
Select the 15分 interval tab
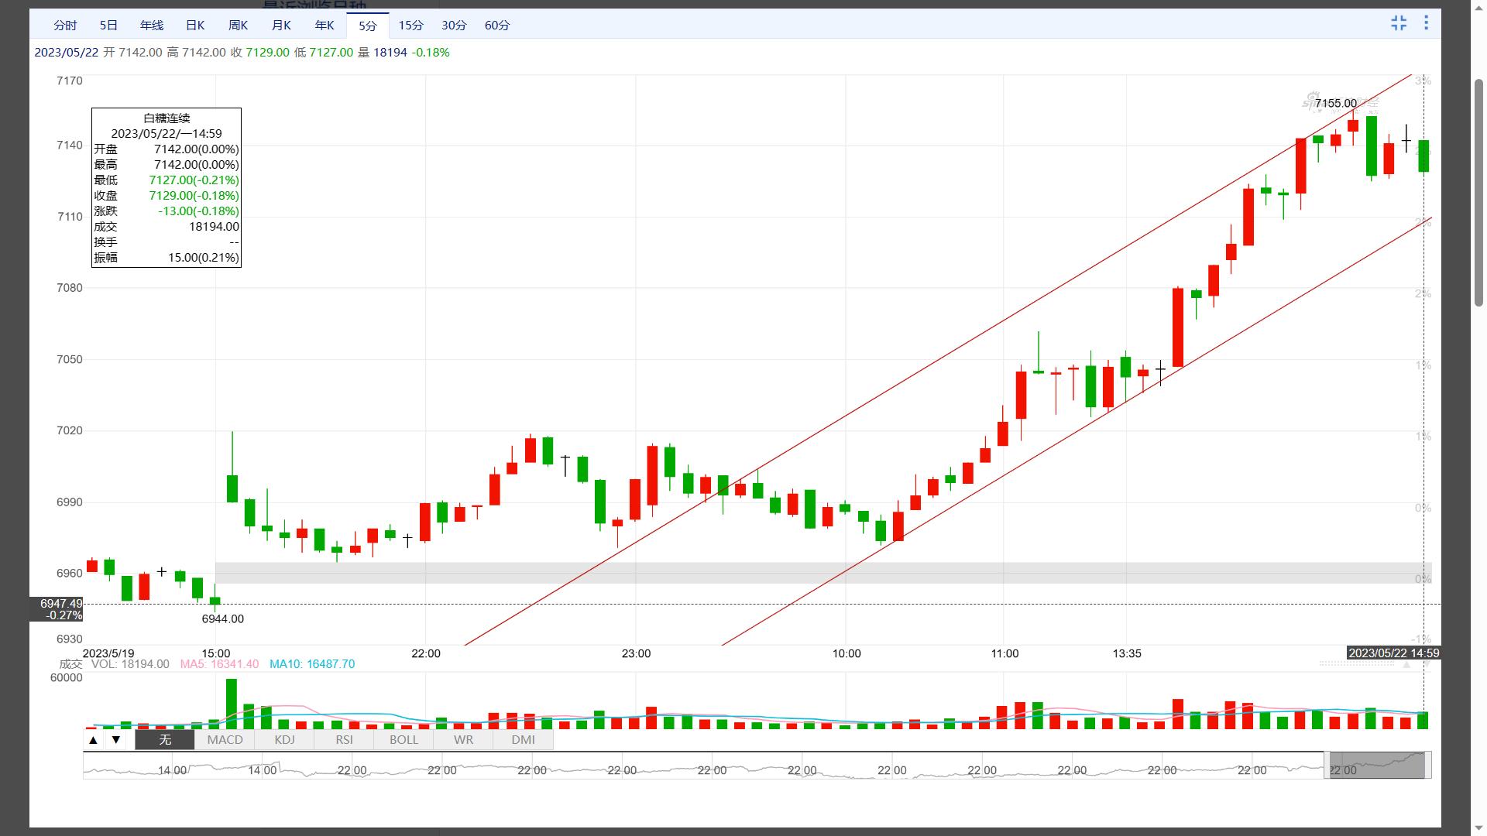tap(410, 26)
